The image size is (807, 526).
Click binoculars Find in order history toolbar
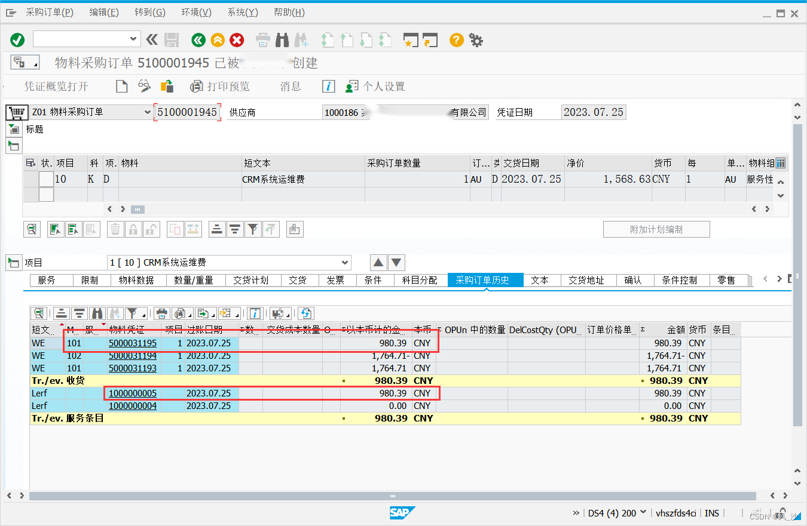coord(97,313)
